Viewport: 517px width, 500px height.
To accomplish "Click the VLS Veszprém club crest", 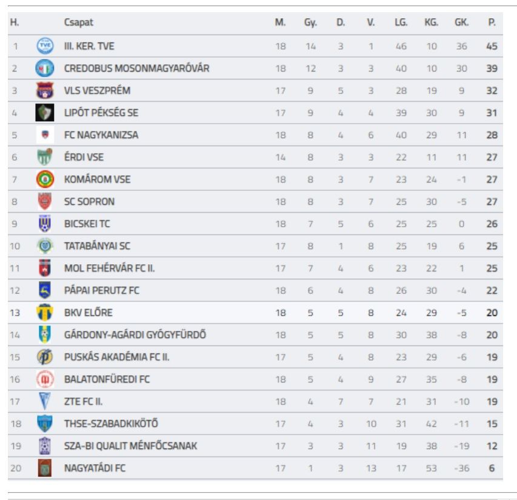I will pyautogui.click(x=45, y=91).
